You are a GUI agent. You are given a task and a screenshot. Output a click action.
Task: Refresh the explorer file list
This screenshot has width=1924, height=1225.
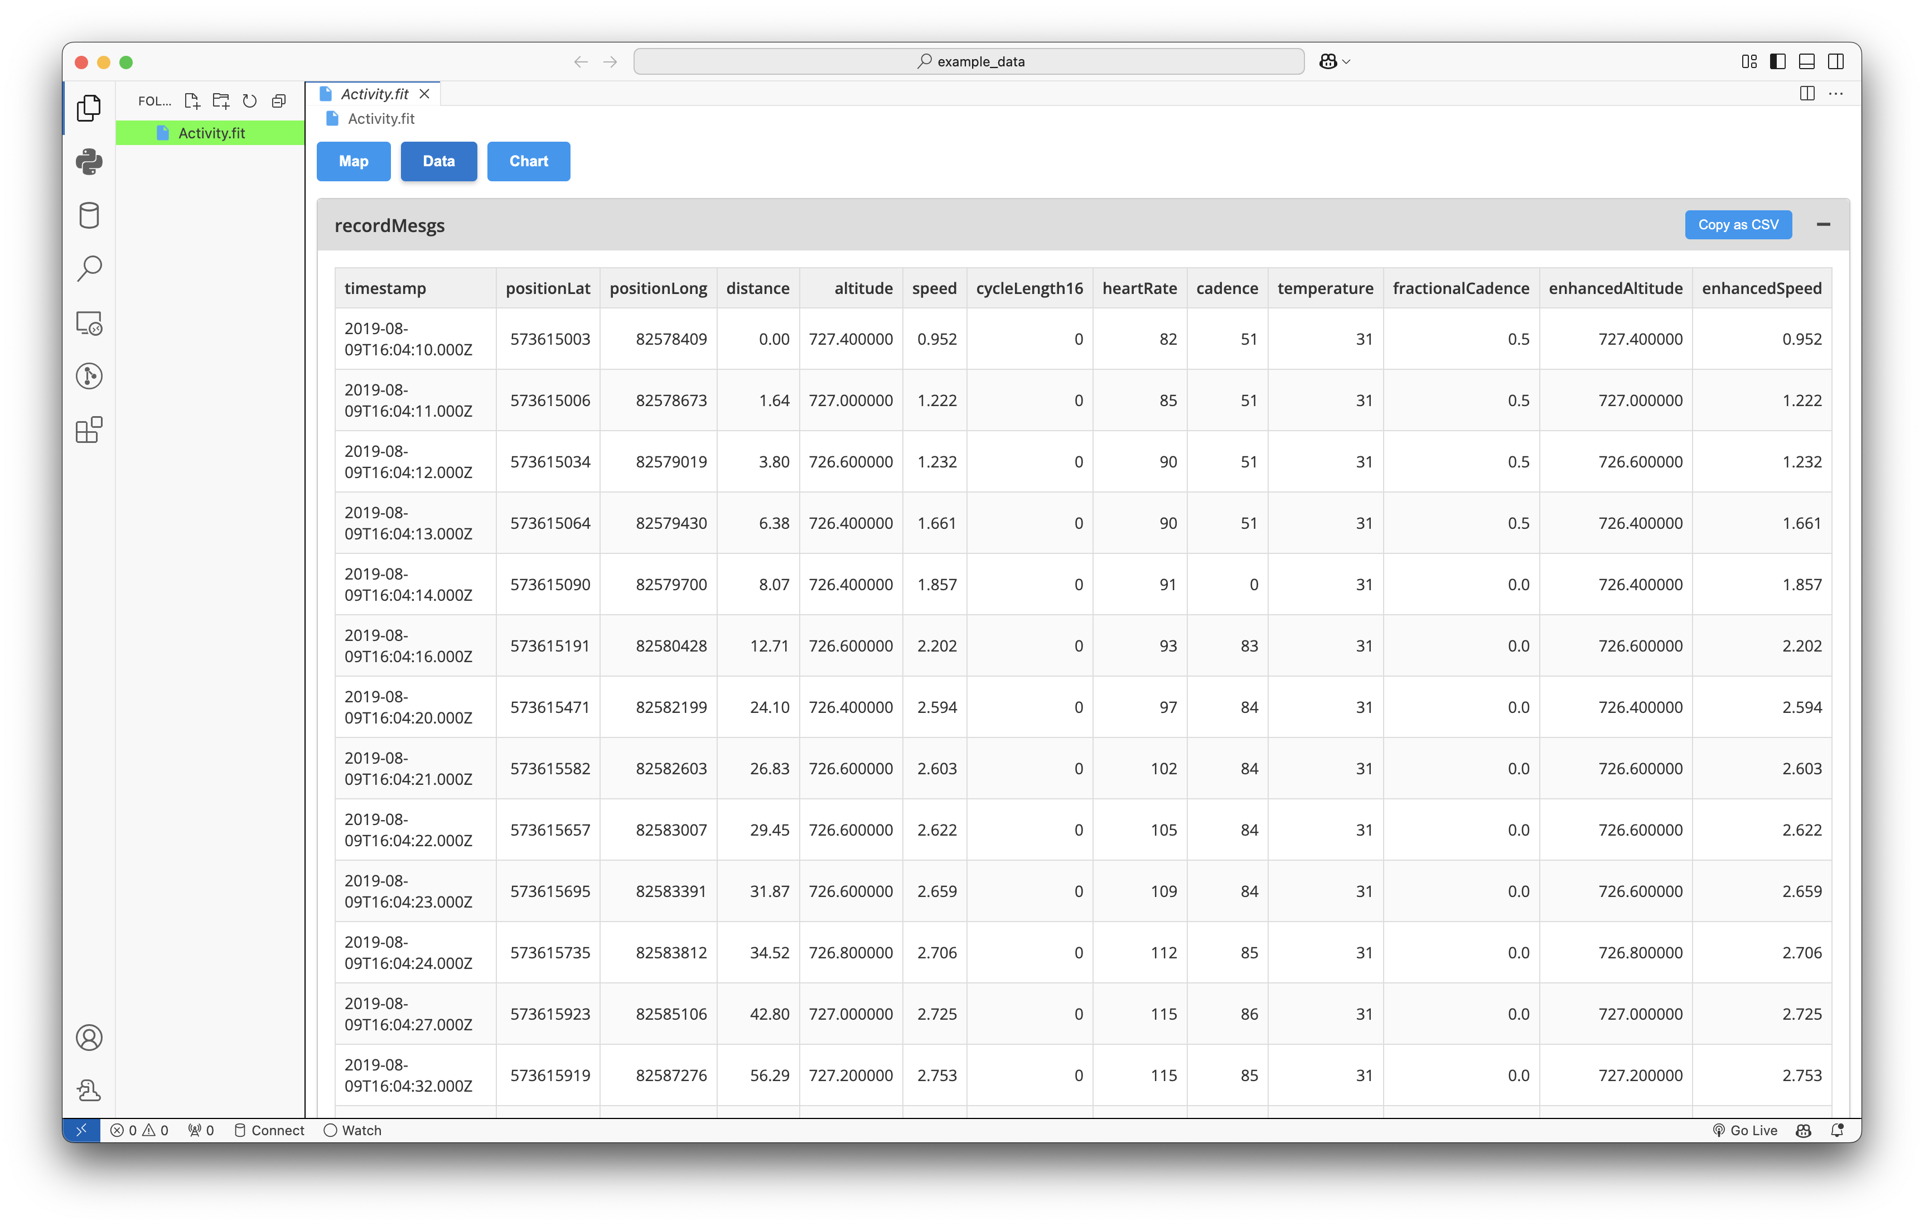[249, 100]
